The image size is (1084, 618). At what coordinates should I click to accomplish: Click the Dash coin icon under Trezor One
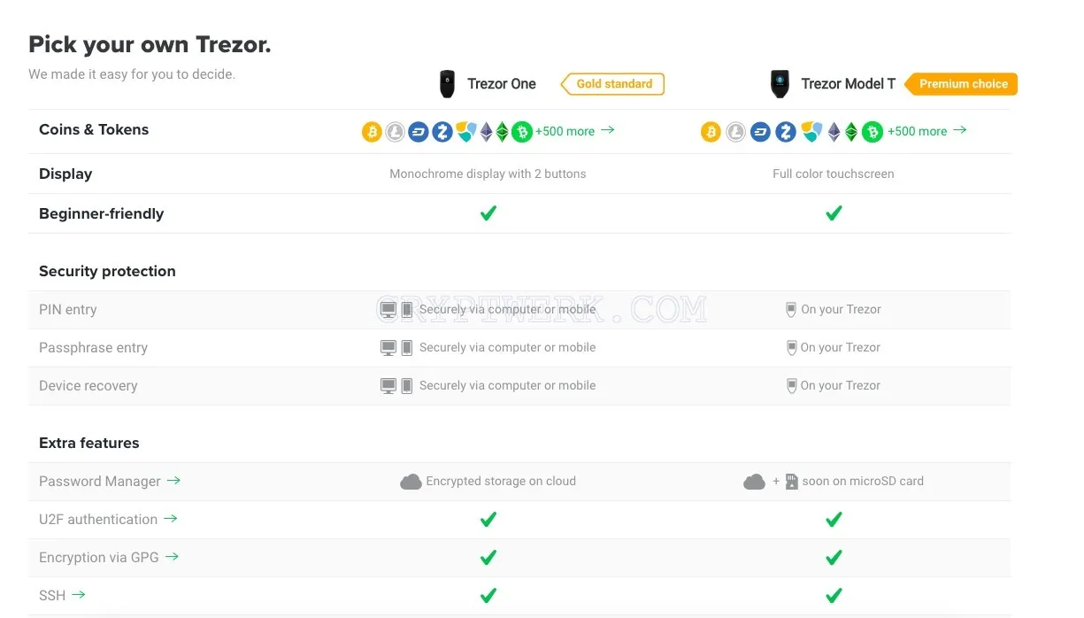[x=419, y=132]
